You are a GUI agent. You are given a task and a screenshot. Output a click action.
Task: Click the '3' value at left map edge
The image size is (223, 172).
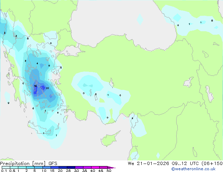pos(5,33)
